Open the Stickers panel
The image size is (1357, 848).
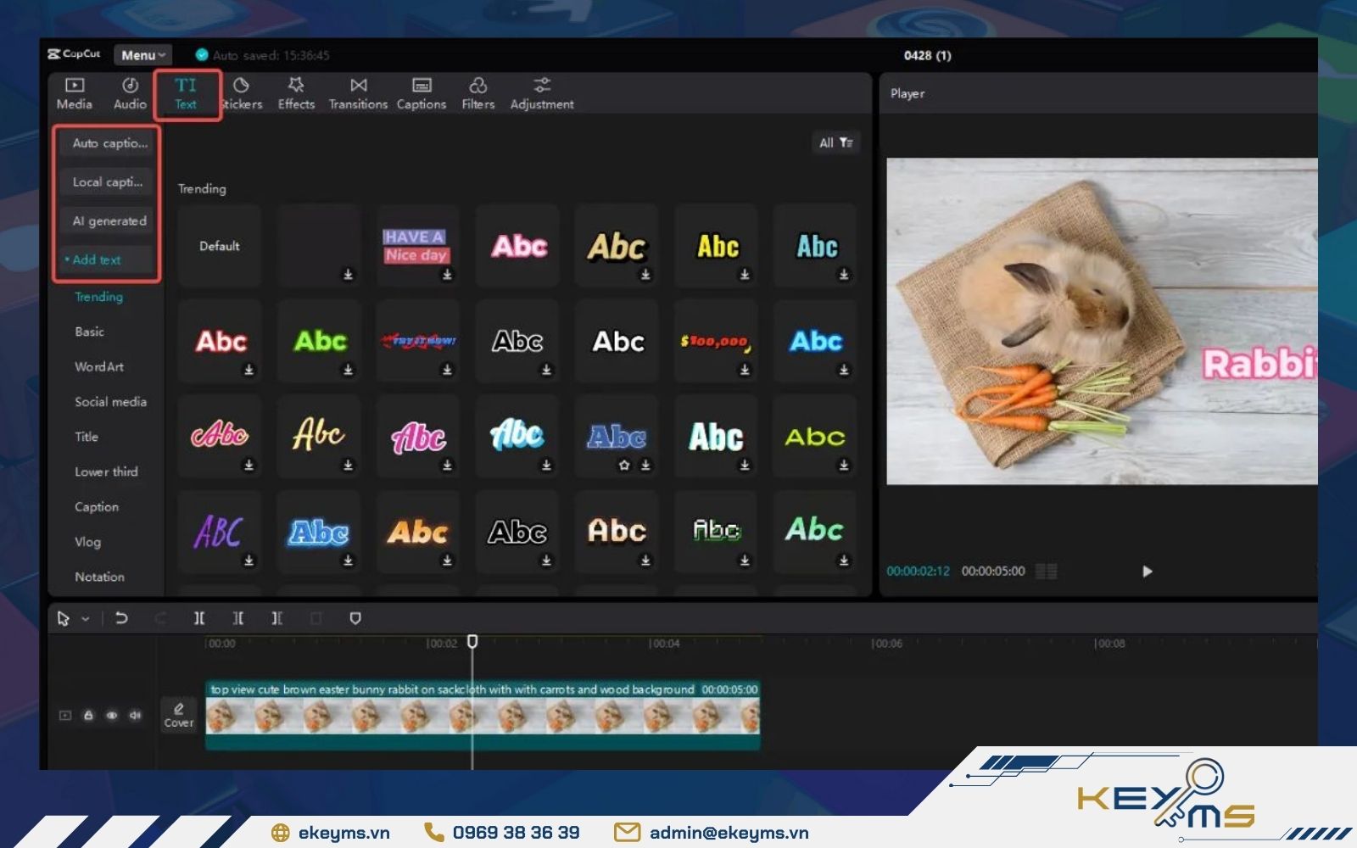coord(242,92)
